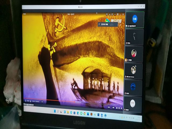Select 张鑫 participant tile
The image size is (172, 129).
[x=135, y=20]
